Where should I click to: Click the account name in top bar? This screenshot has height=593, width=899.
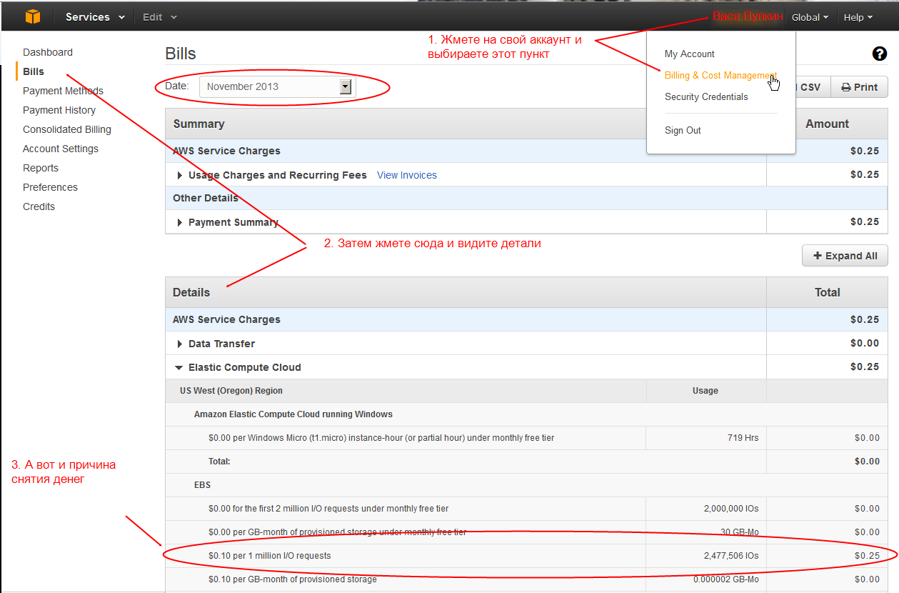748,16
